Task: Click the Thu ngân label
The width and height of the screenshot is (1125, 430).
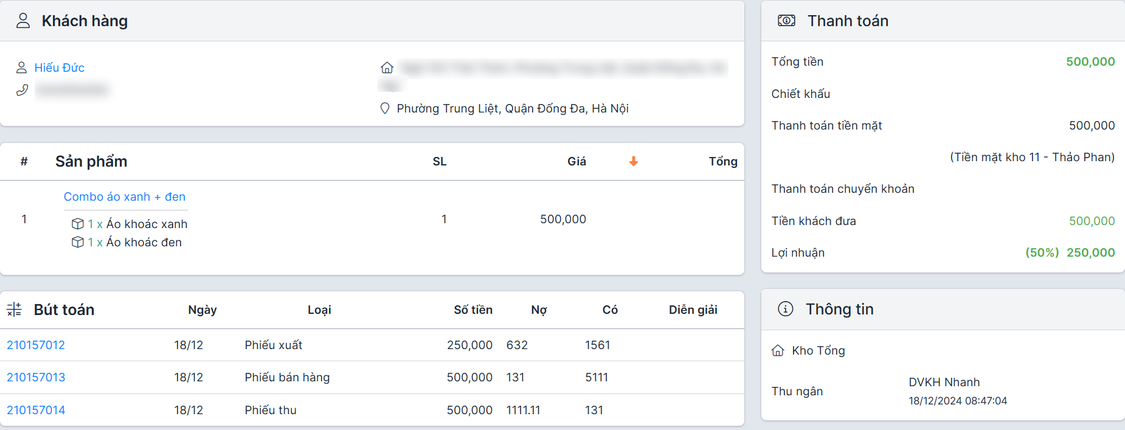Action: [x=797, y=391]
